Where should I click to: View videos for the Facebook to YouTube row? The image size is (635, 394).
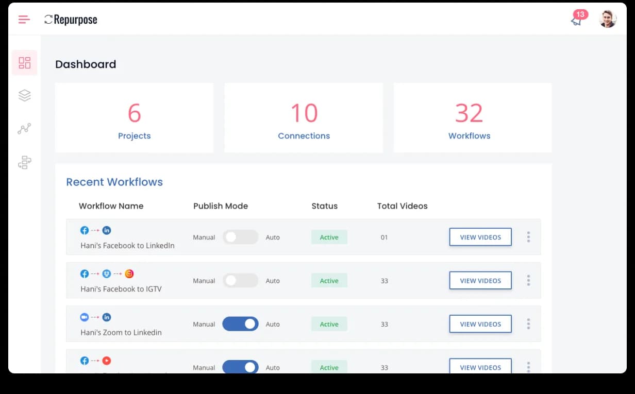[x=480, y=366]
